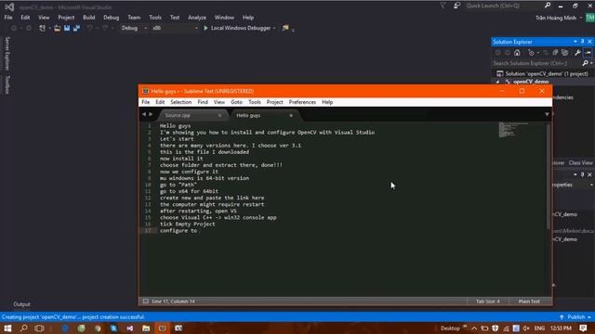Open the Plain Text syntax selector

(529, 301)
